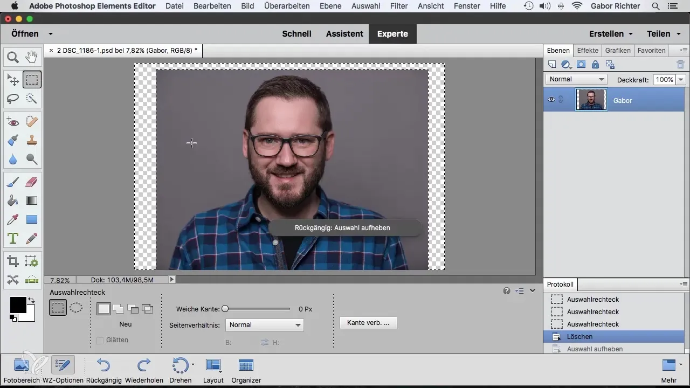Choose the Clone Stamp tool
The width and height of the screenshot is (690, 388).
point(32,140)
